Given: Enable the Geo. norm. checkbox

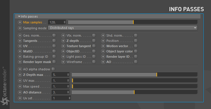Looking at the screenshot, I should tap(54, 35).
